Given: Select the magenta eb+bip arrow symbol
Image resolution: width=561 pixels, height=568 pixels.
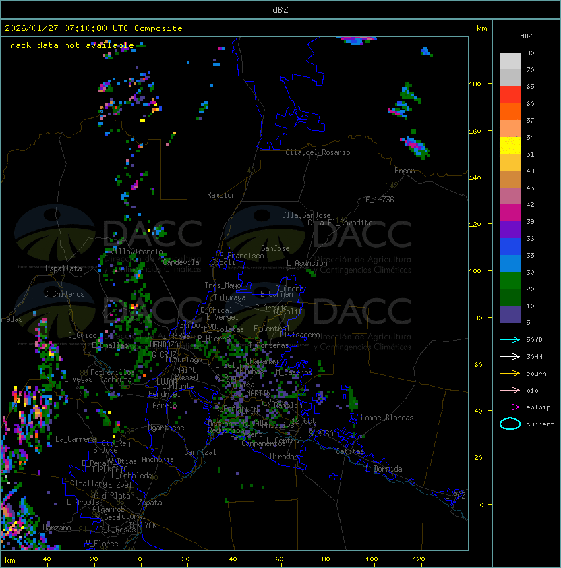Looking at the screenshot, I should click(x=510, y=407).
